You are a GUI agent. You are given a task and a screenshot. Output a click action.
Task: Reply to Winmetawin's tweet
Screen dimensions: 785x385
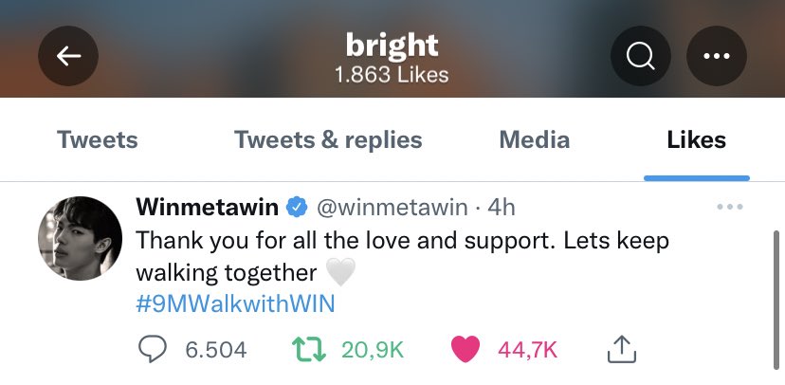tap(153, 349)
